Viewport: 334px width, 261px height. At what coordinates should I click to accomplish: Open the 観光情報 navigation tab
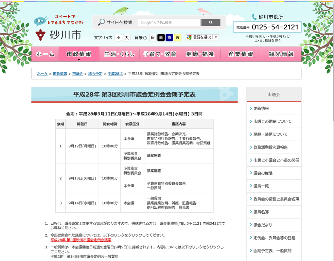click(x=281, y=54)
